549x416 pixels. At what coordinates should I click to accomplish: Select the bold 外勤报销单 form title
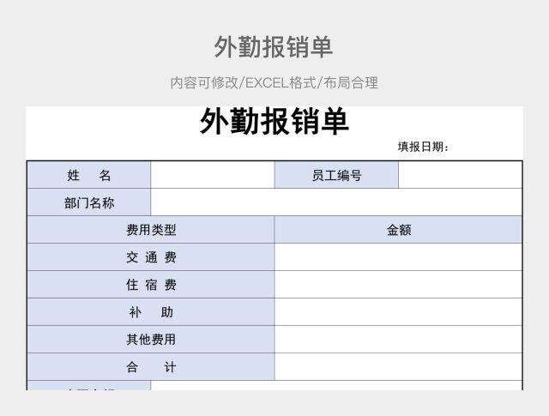click(274, 122)
